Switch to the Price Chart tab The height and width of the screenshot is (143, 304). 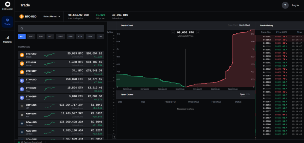click(233, 25)
